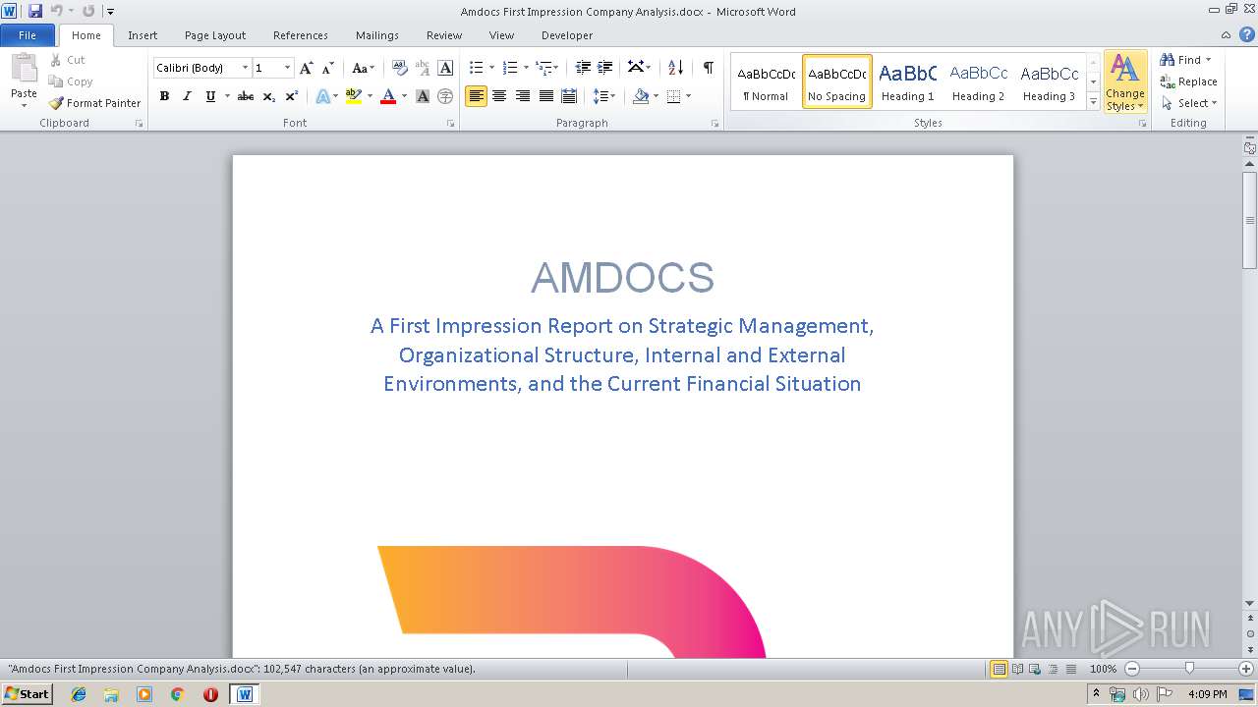This screenshot has width=1258, height=707.
Task: Click the Paste clipboard icon
Action: coord(24,69)
